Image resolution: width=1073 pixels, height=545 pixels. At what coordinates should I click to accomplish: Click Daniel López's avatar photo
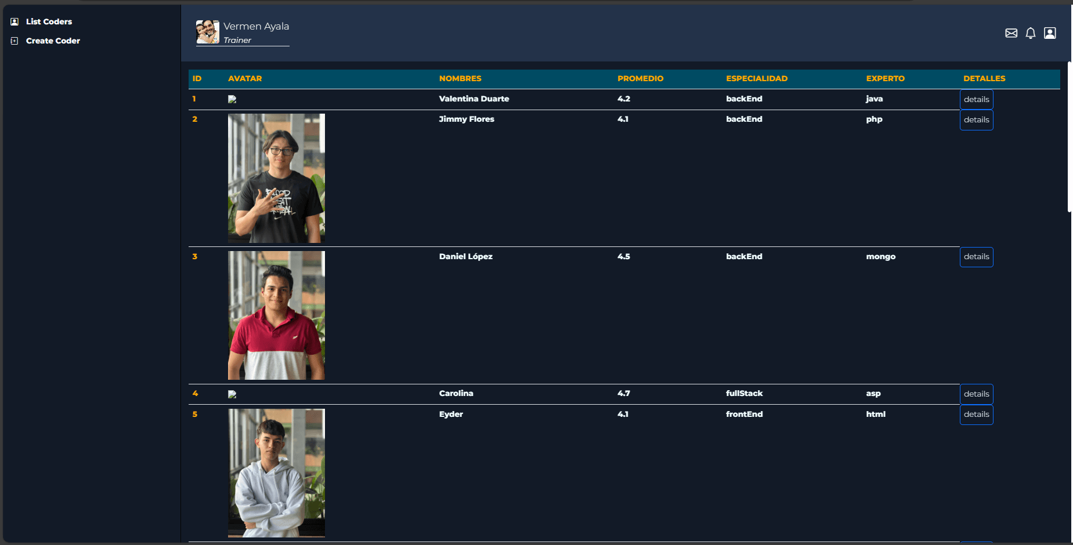tap(276, 315)
